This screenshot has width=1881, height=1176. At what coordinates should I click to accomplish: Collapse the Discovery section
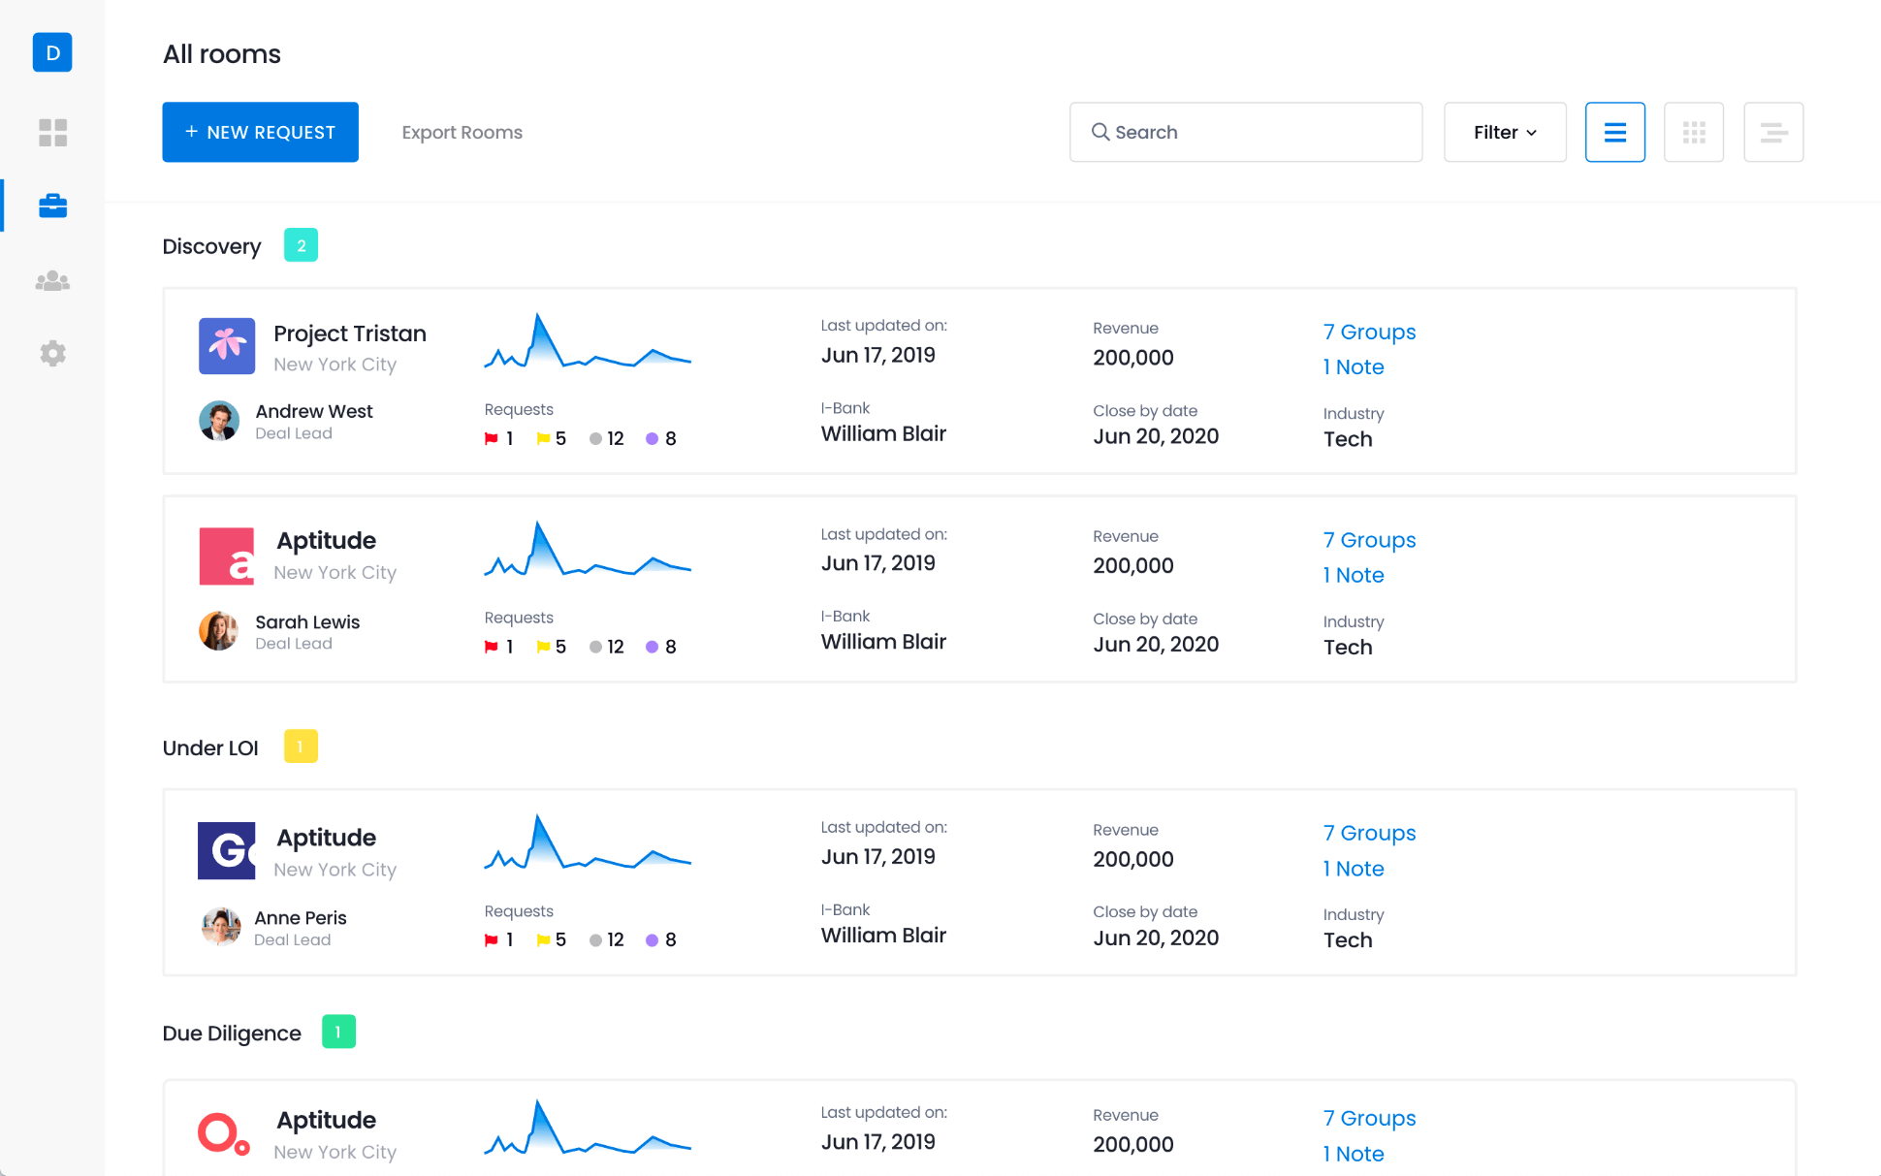[211, 245]
